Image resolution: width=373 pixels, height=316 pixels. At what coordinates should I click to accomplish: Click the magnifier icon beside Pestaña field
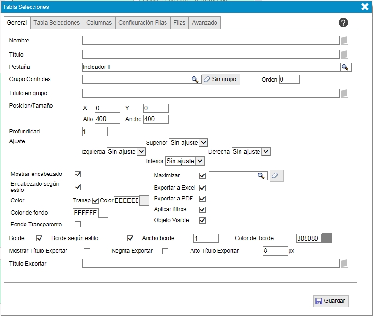click(x=346, y=67)
